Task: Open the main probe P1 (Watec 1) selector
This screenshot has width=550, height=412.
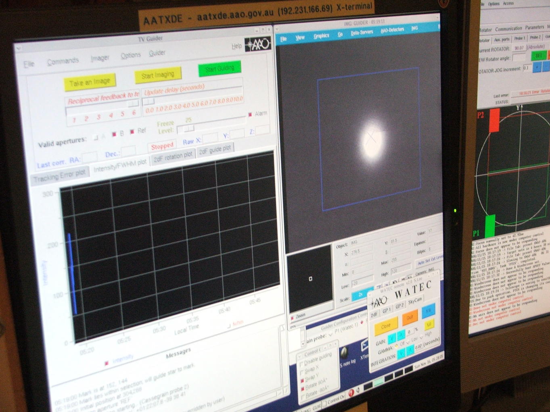Action: pos(331,334)
